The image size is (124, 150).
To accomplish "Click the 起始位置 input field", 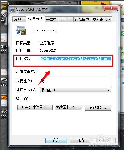I will point(76,72).
